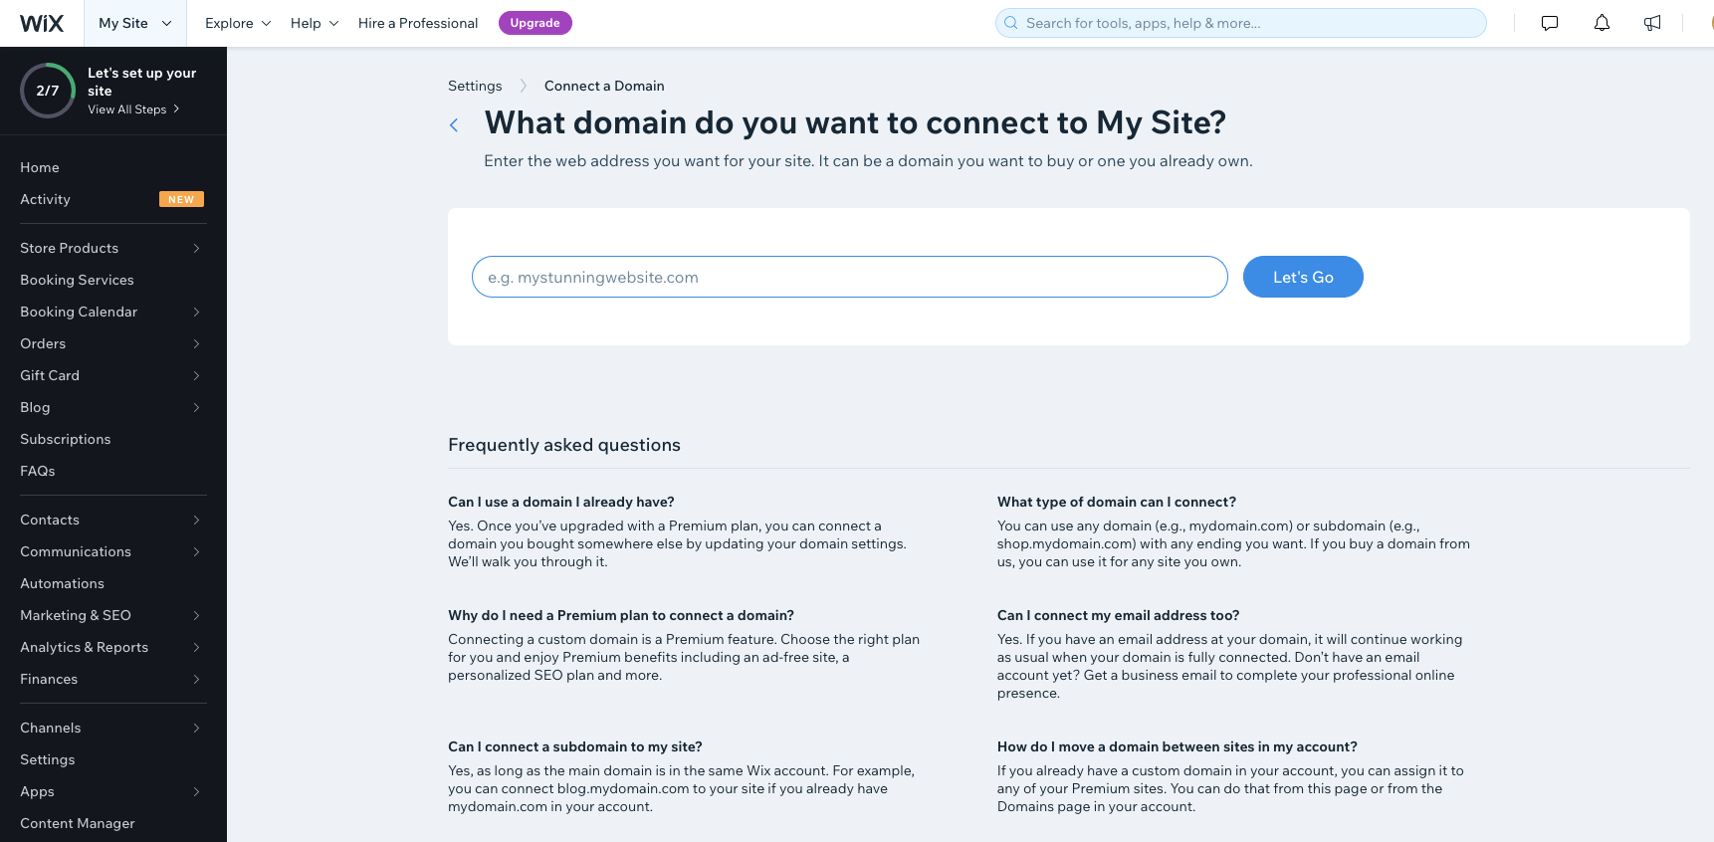Viewport: 1714px width, 842px height.
Task: Click the back arrow beside the heading
Action: 454,124
